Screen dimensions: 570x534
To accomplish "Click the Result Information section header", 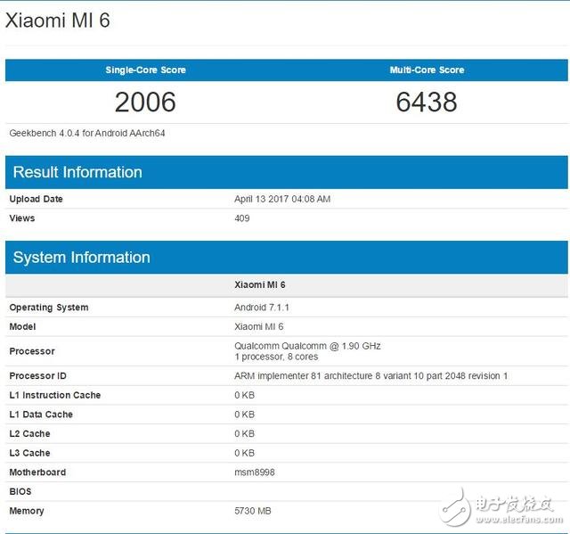I will (77, 172).
